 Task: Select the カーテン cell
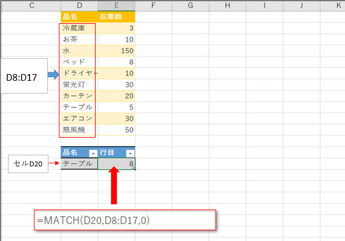tap(80, 96)
